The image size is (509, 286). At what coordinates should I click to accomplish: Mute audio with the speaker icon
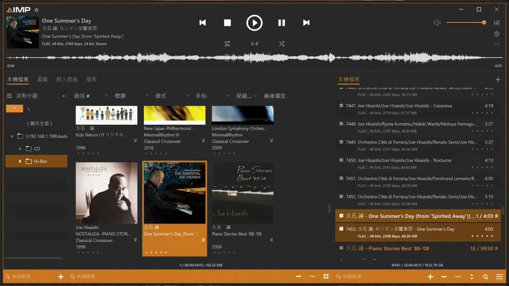tap(437, 23)
